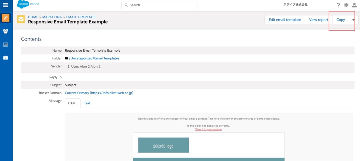Open the Prospects people icon in sidebar
The width and height of the screenshot is (360, 161).
(5, 31)
